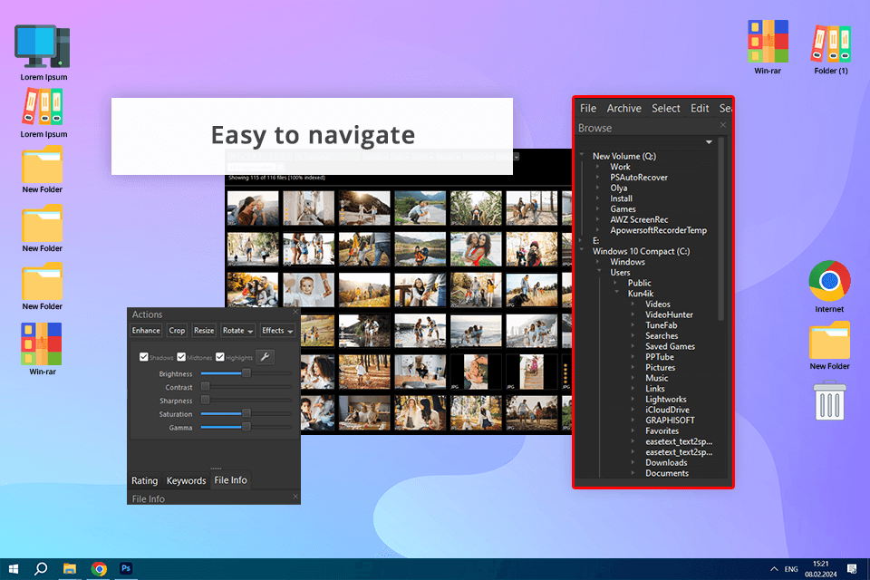
Task: Click the Crop button
Action: pos(177,331)
